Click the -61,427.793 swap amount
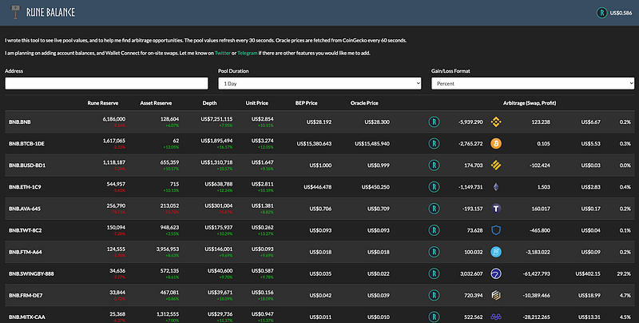 pyautogui.click(x=536, y=273)
